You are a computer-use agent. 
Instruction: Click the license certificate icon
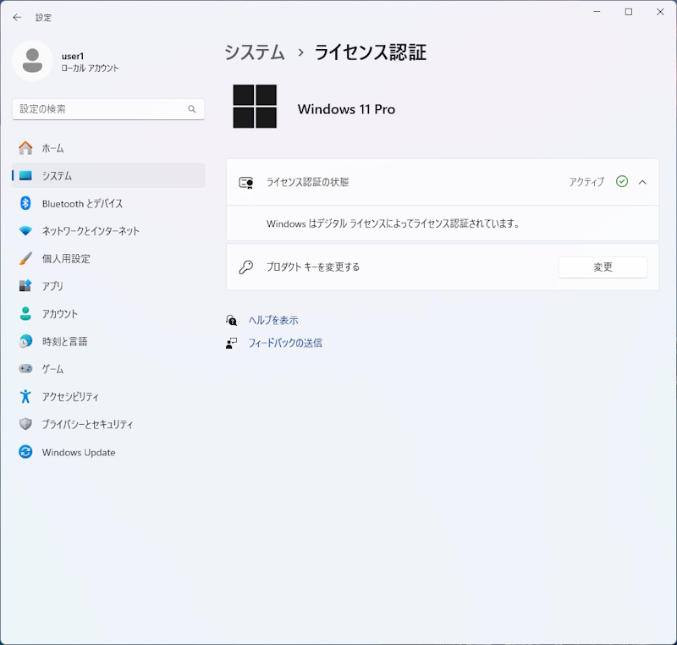click(x=246, y=183)
